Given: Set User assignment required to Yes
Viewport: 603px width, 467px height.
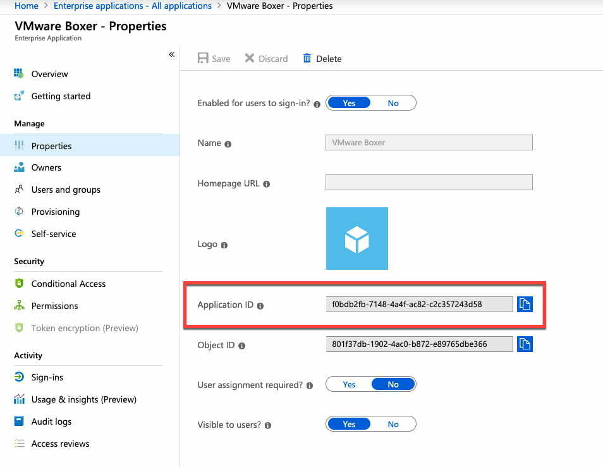Looking at the screenshot, I should 349,384.
